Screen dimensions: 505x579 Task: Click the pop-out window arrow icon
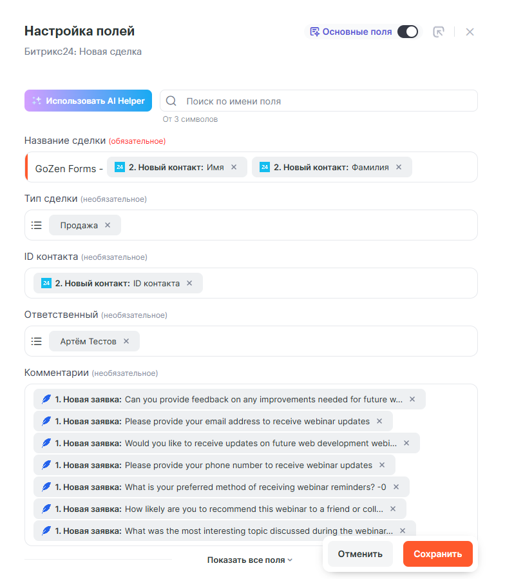click(439, 32)
